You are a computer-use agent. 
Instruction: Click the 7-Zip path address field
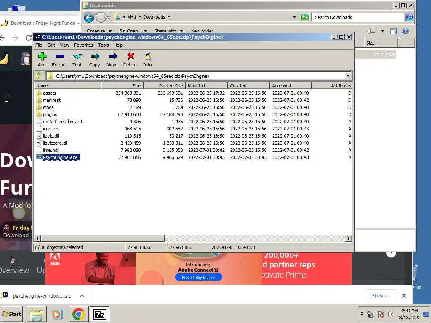[x=196, y=76]
